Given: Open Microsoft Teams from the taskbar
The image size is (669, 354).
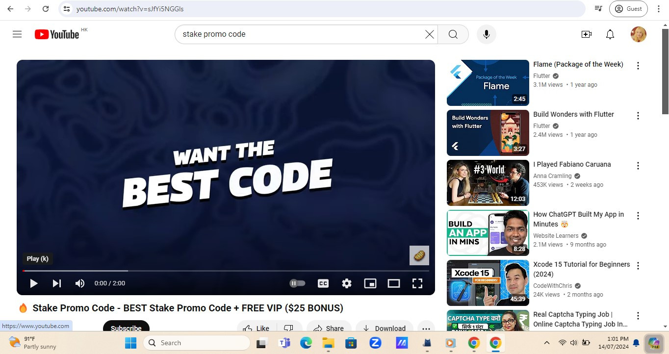Looking at the screenshot, I should pyautogui.click(x=284, y=343).
